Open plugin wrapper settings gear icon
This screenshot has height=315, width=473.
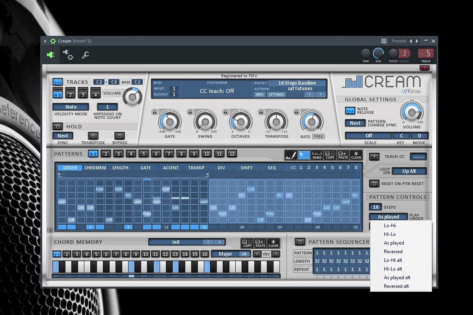68,55
